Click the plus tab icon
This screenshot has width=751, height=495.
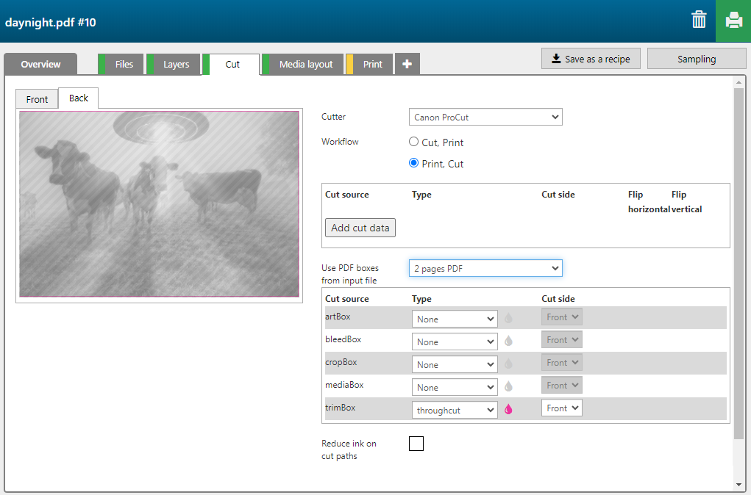point(407,65)
